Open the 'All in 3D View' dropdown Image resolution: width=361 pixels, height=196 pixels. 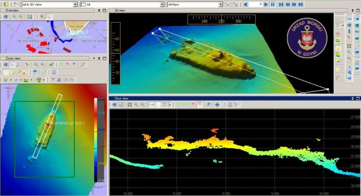[75, 5]
